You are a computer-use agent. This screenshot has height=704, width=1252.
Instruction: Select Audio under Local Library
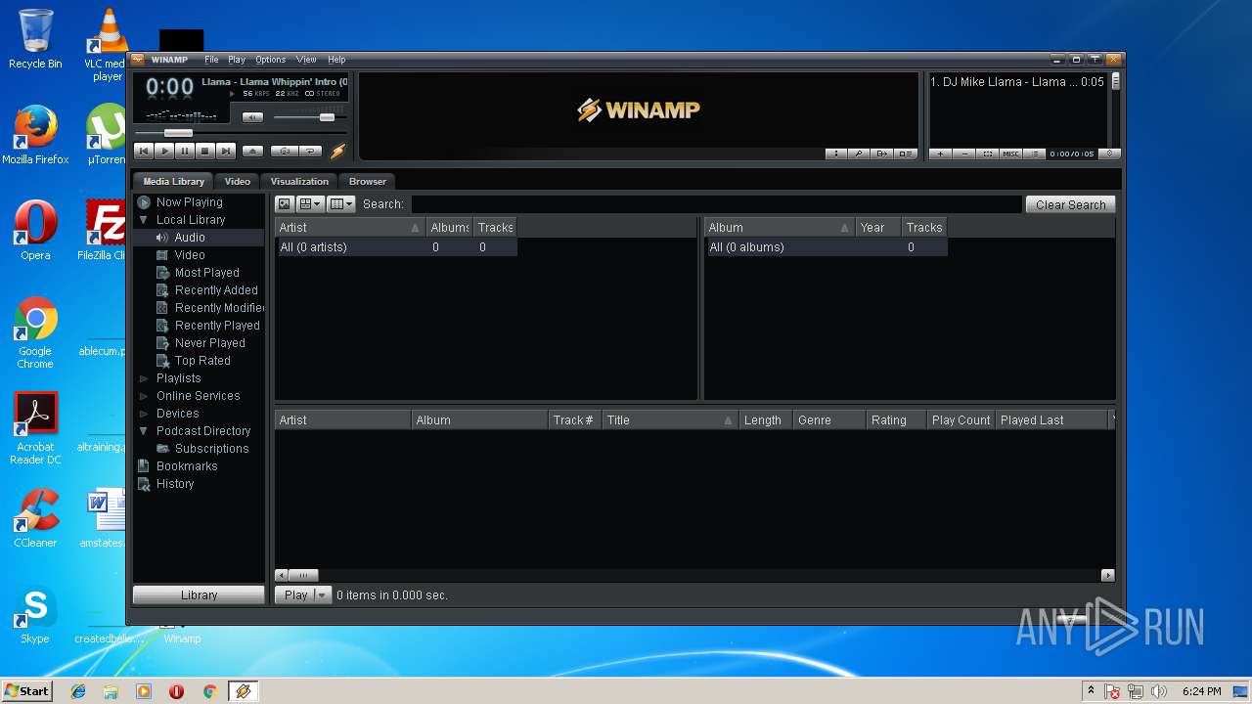point(190,238)
